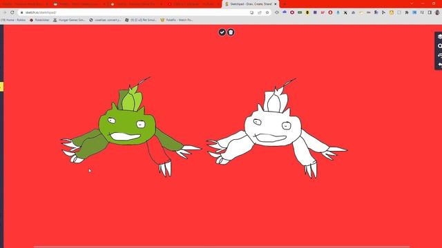Screen dimensions: 442x248
Task: Switch to the YouTube browser tab
Action: click(193, 4)
